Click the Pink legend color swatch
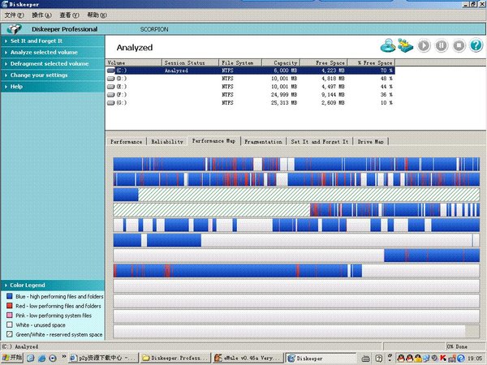Viewport: 487px width, 365px height. pyautogui.click(x=10, y=316)
